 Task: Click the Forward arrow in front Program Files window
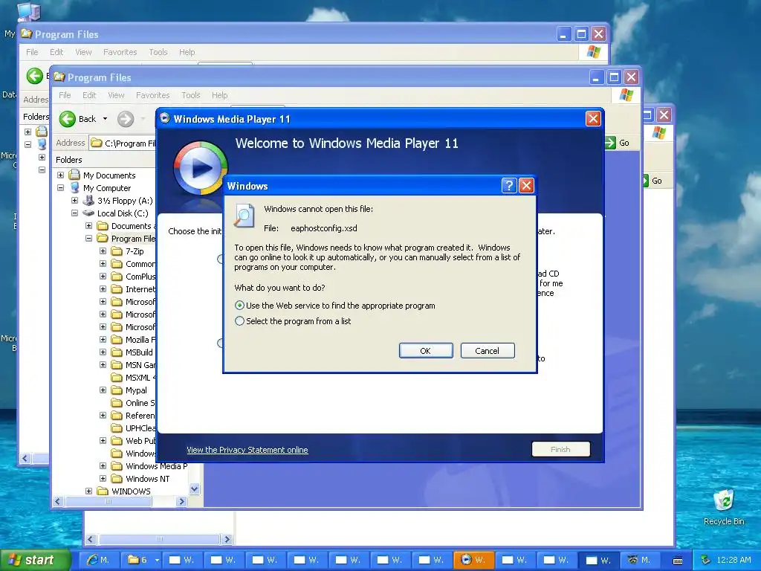pyautogui.click(x=126, y=119)
